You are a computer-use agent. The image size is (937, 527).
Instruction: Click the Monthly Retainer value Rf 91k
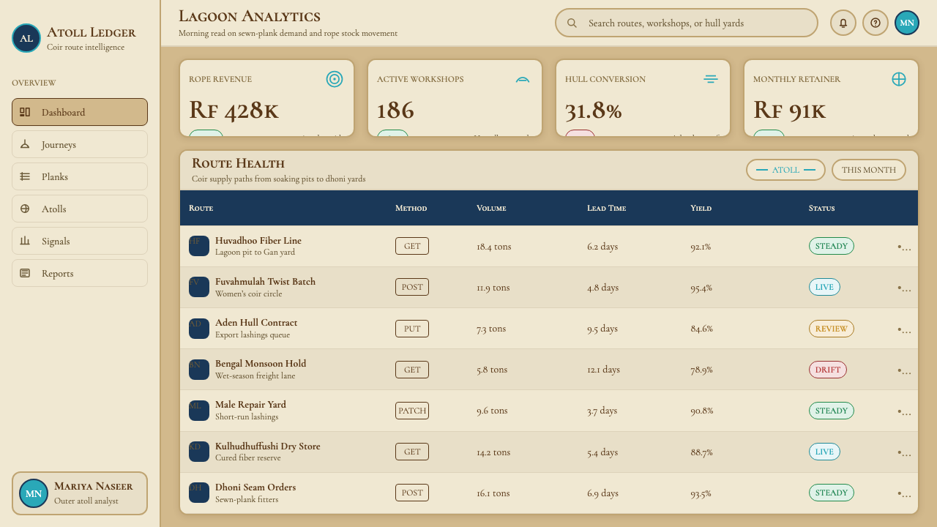[x=789, y=111]
